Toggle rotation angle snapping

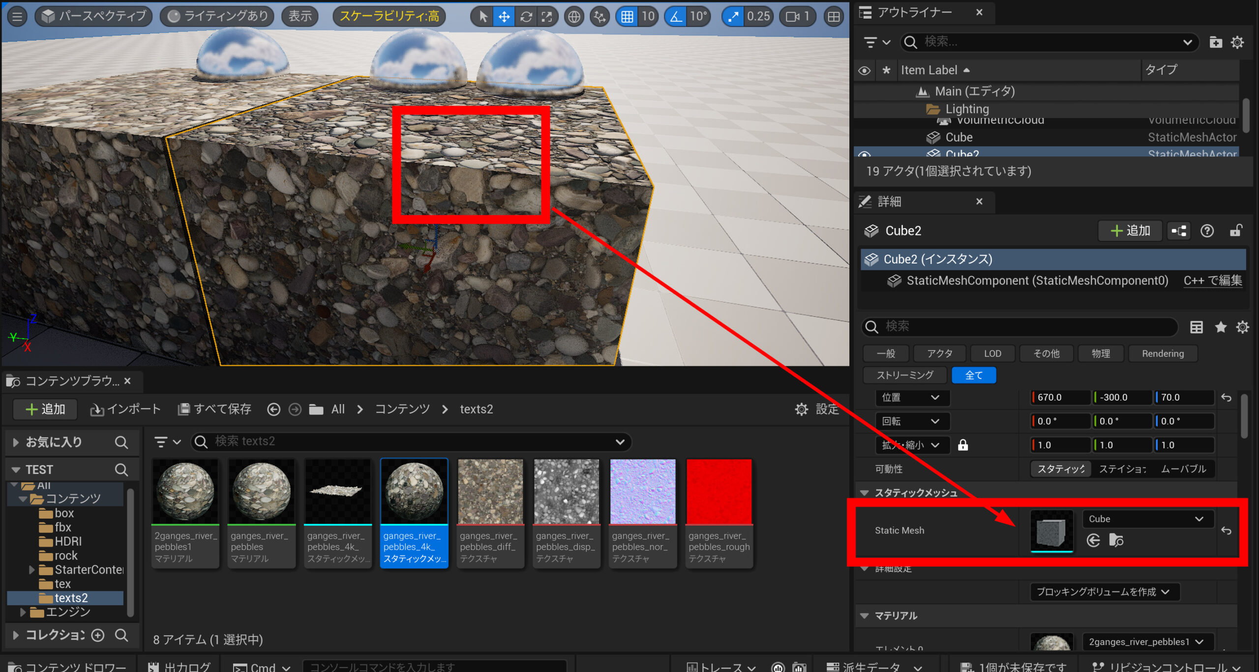point(676,17)
